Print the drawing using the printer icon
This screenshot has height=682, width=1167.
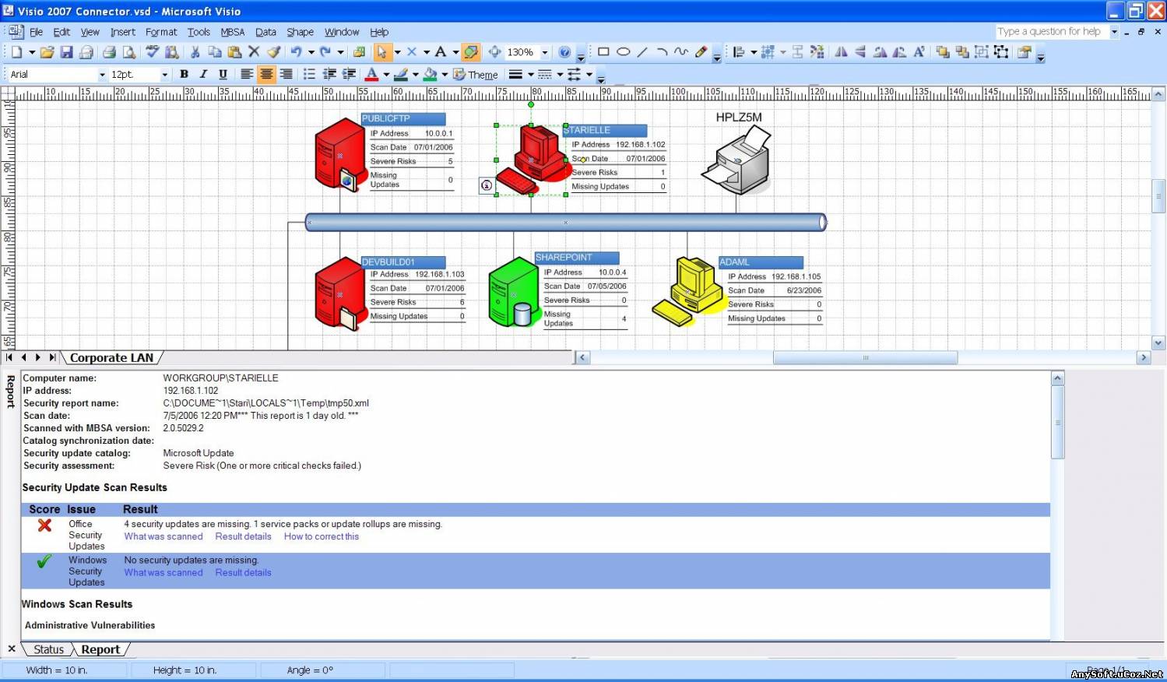(109, 52)
